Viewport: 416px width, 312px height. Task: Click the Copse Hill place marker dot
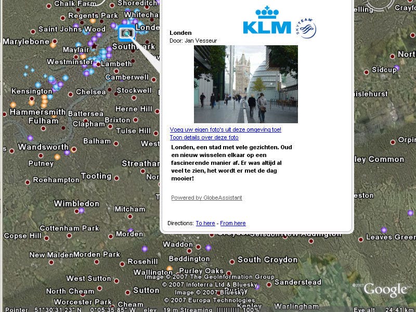(x=46, y=238)
